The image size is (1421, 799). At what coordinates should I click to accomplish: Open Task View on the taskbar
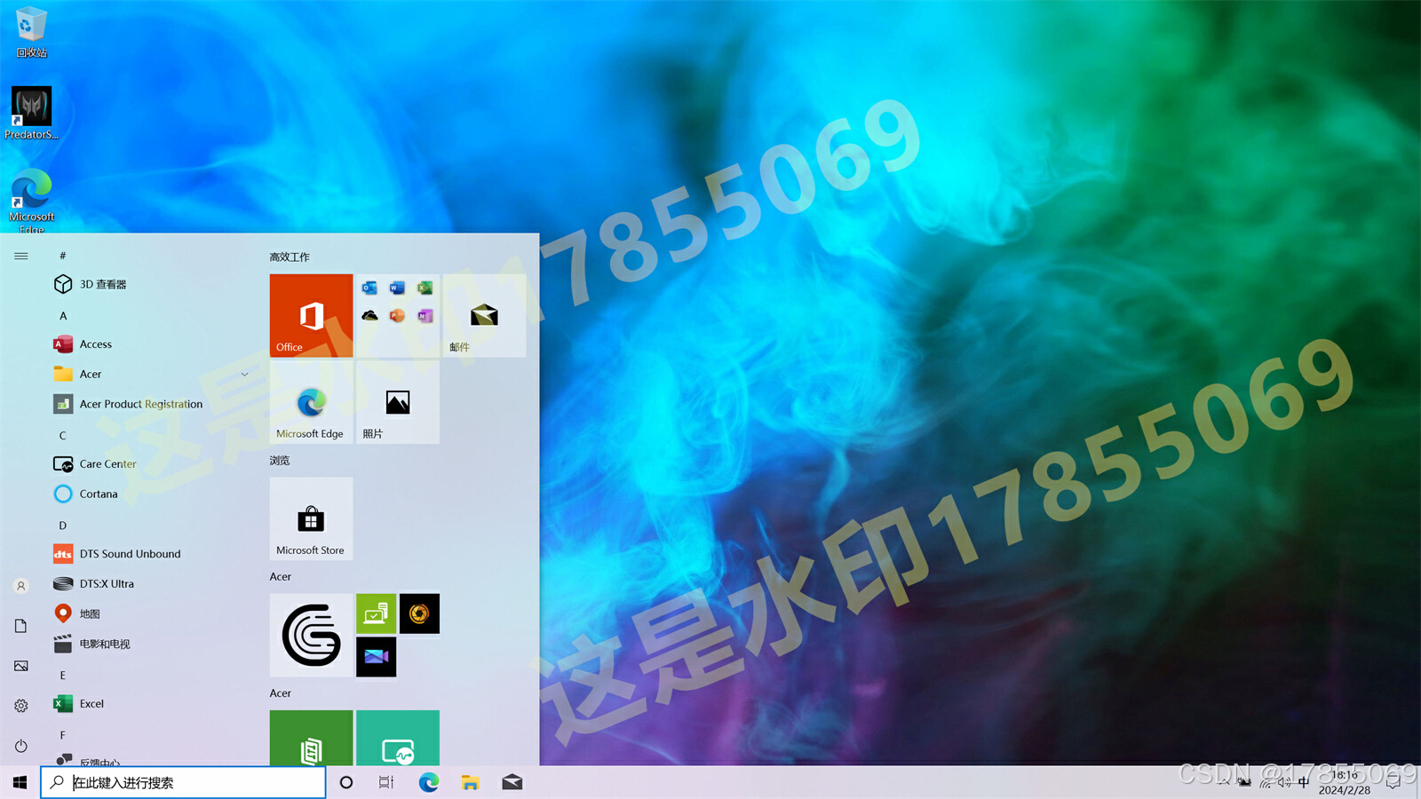tap(386, 782)
